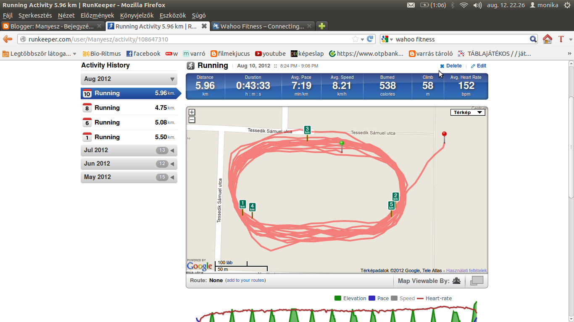Toggle Heart-rate series in the chart legend
The height and width of the screenshot is (322, 574).
[x=434, y=299]
